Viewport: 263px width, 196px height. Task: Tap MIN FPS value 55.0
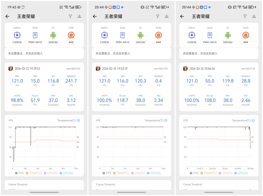coord(210,81)
